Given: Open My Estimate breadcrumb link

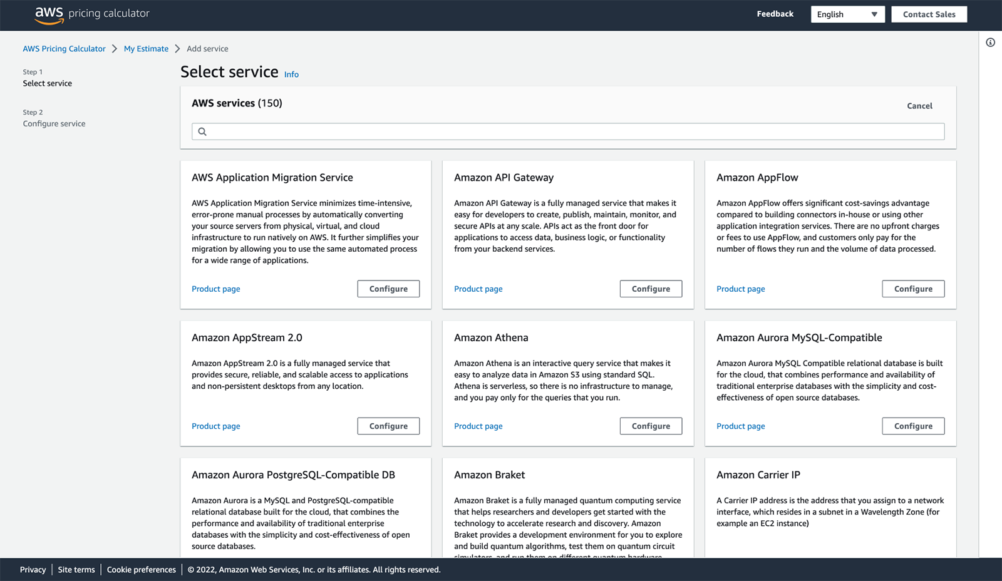Looking at the screenshot, I should point(146,49).
